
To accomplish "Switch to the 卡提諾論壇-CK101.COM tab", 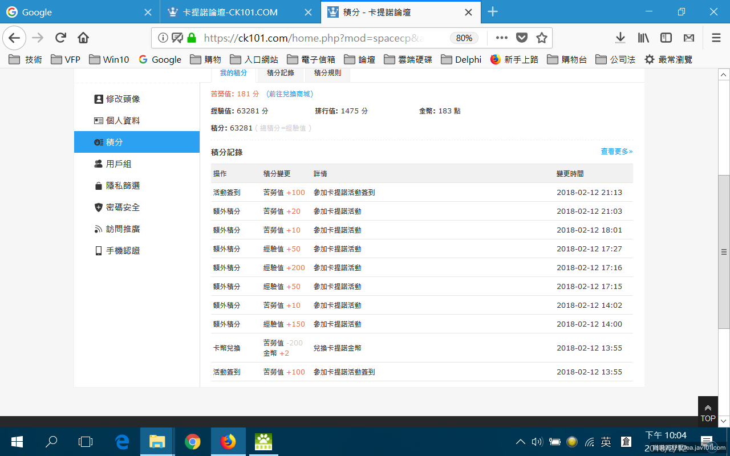I will (x=240, y=12).
